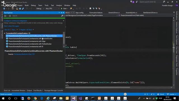
Task: Open the Debug menu
Action: click(33, 5)
